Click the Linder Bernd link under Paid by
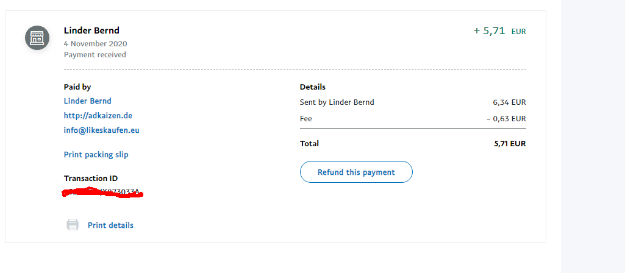This screenshot has width=625, height=273. pos(87,101)
